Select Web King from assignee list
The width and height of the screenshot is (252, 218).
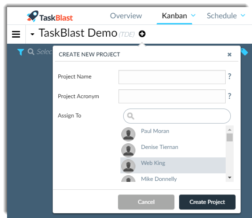coord(173,165)
